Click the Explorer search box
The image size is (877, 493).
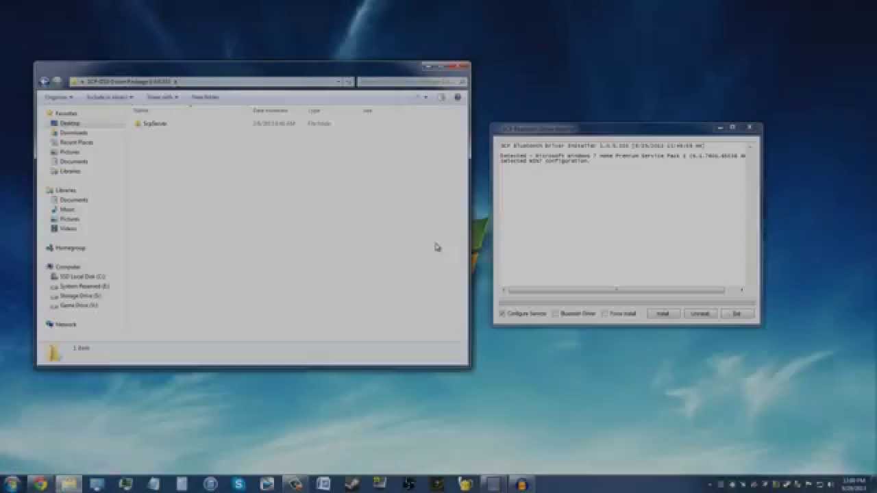coord(412,82)
